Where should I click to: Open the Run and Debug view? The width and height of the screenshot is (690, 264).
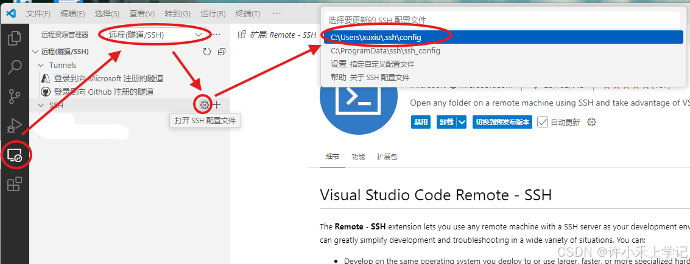coord(15,126)
